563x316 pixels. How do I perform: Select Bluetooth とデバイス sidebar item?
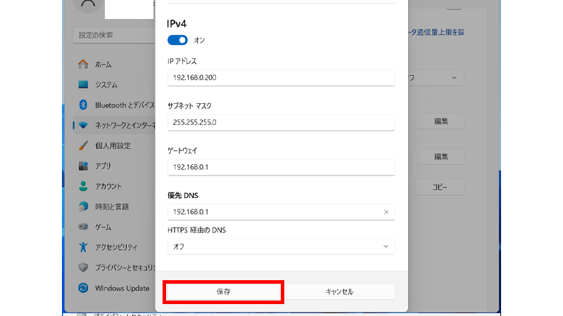113,105
